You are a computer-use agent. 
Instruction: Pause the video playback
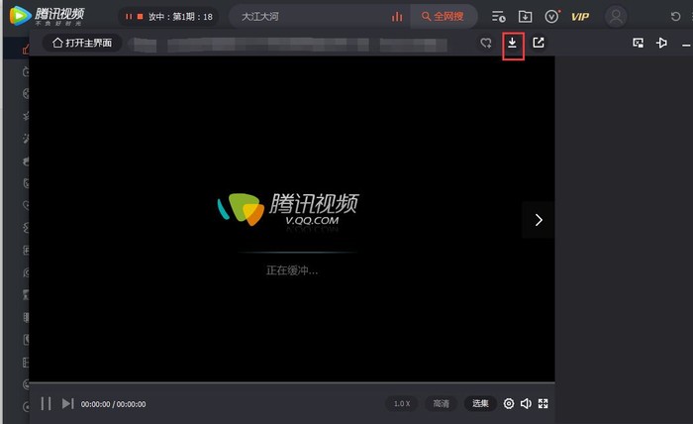coord(46,404)
